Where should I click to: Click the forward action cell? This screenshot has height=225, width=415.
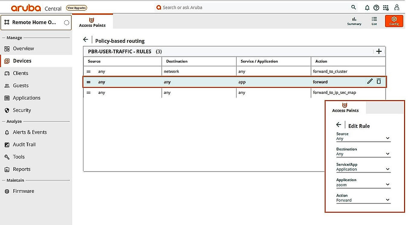tap(320, 82)
